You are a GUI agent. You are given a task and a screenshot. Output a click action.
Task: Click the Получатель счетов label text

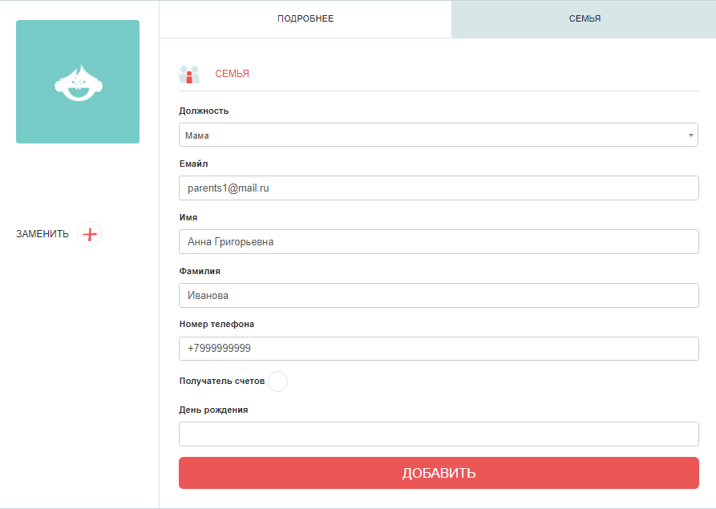coord(221,382)
